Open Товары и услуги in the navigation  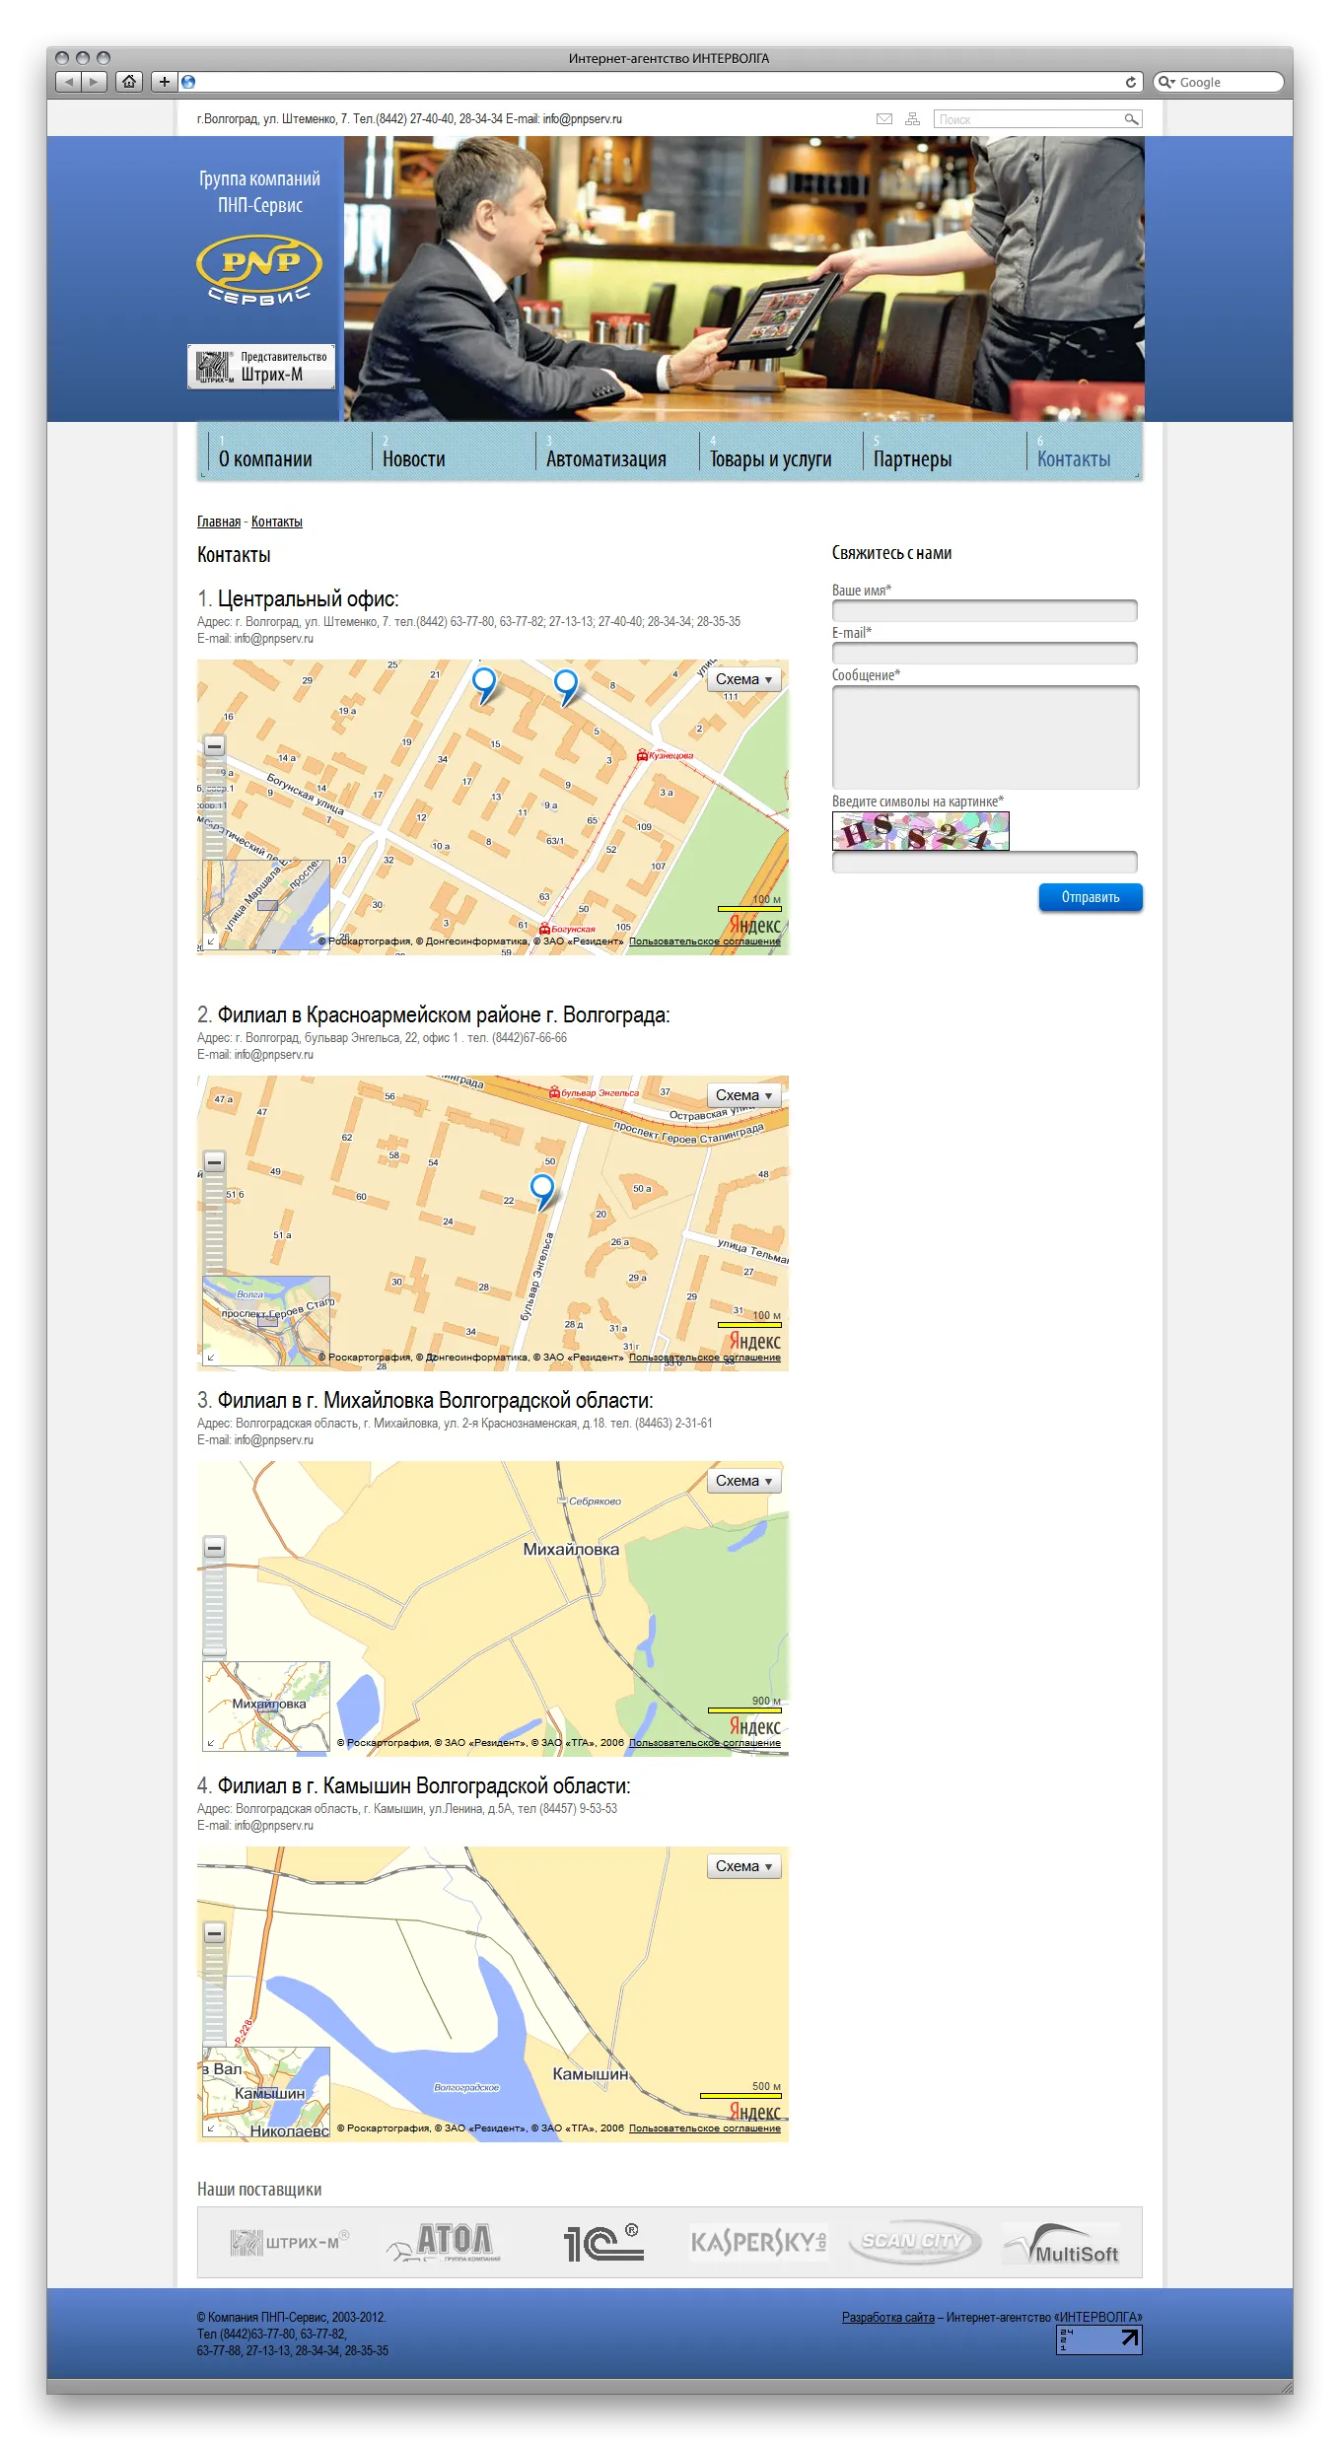pyautogui.click(x=771, y=459)
